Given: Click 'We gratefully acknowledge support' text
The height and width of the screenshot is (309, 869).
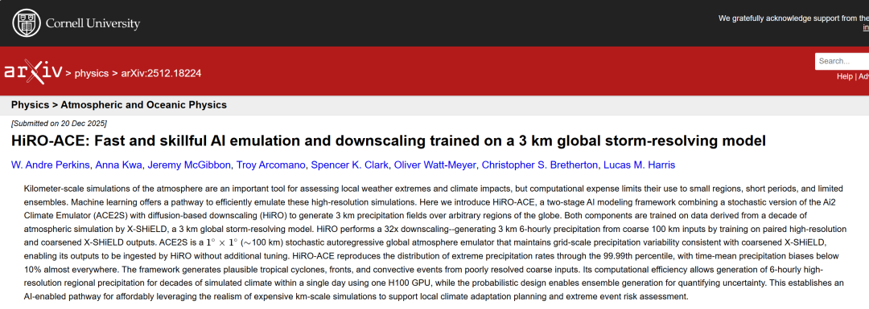Looking at the screenshot, I should [x=793, y=18].
